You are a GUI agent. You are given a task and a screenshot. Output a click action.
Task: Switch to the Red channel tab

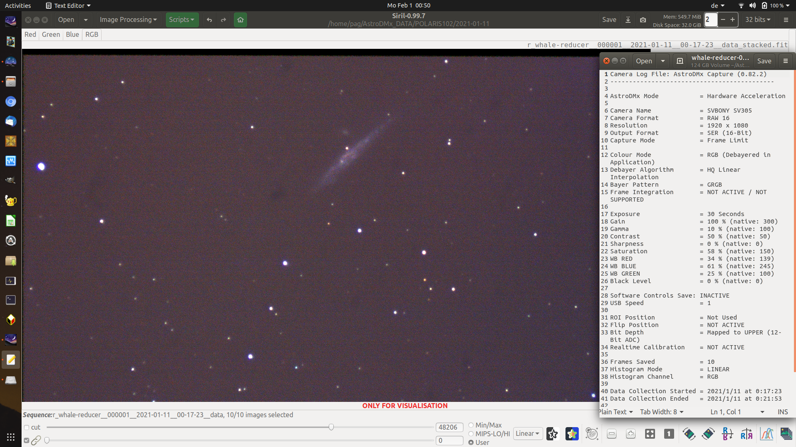point(30,34)
